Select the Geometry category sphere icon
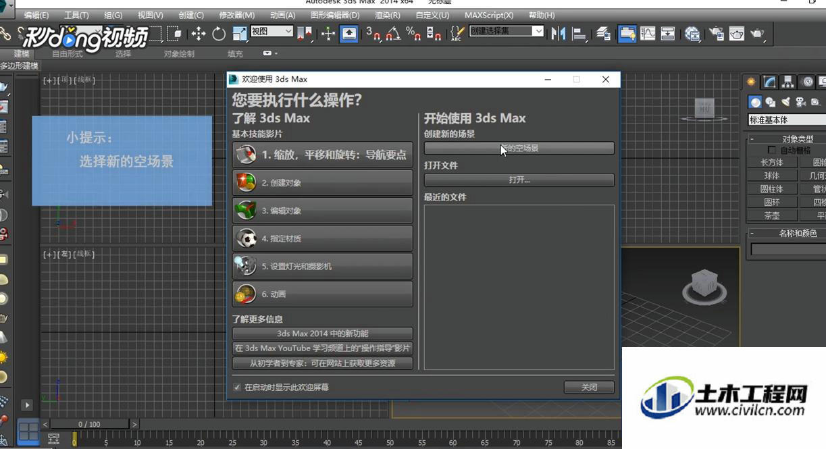 tap(755, 103)
